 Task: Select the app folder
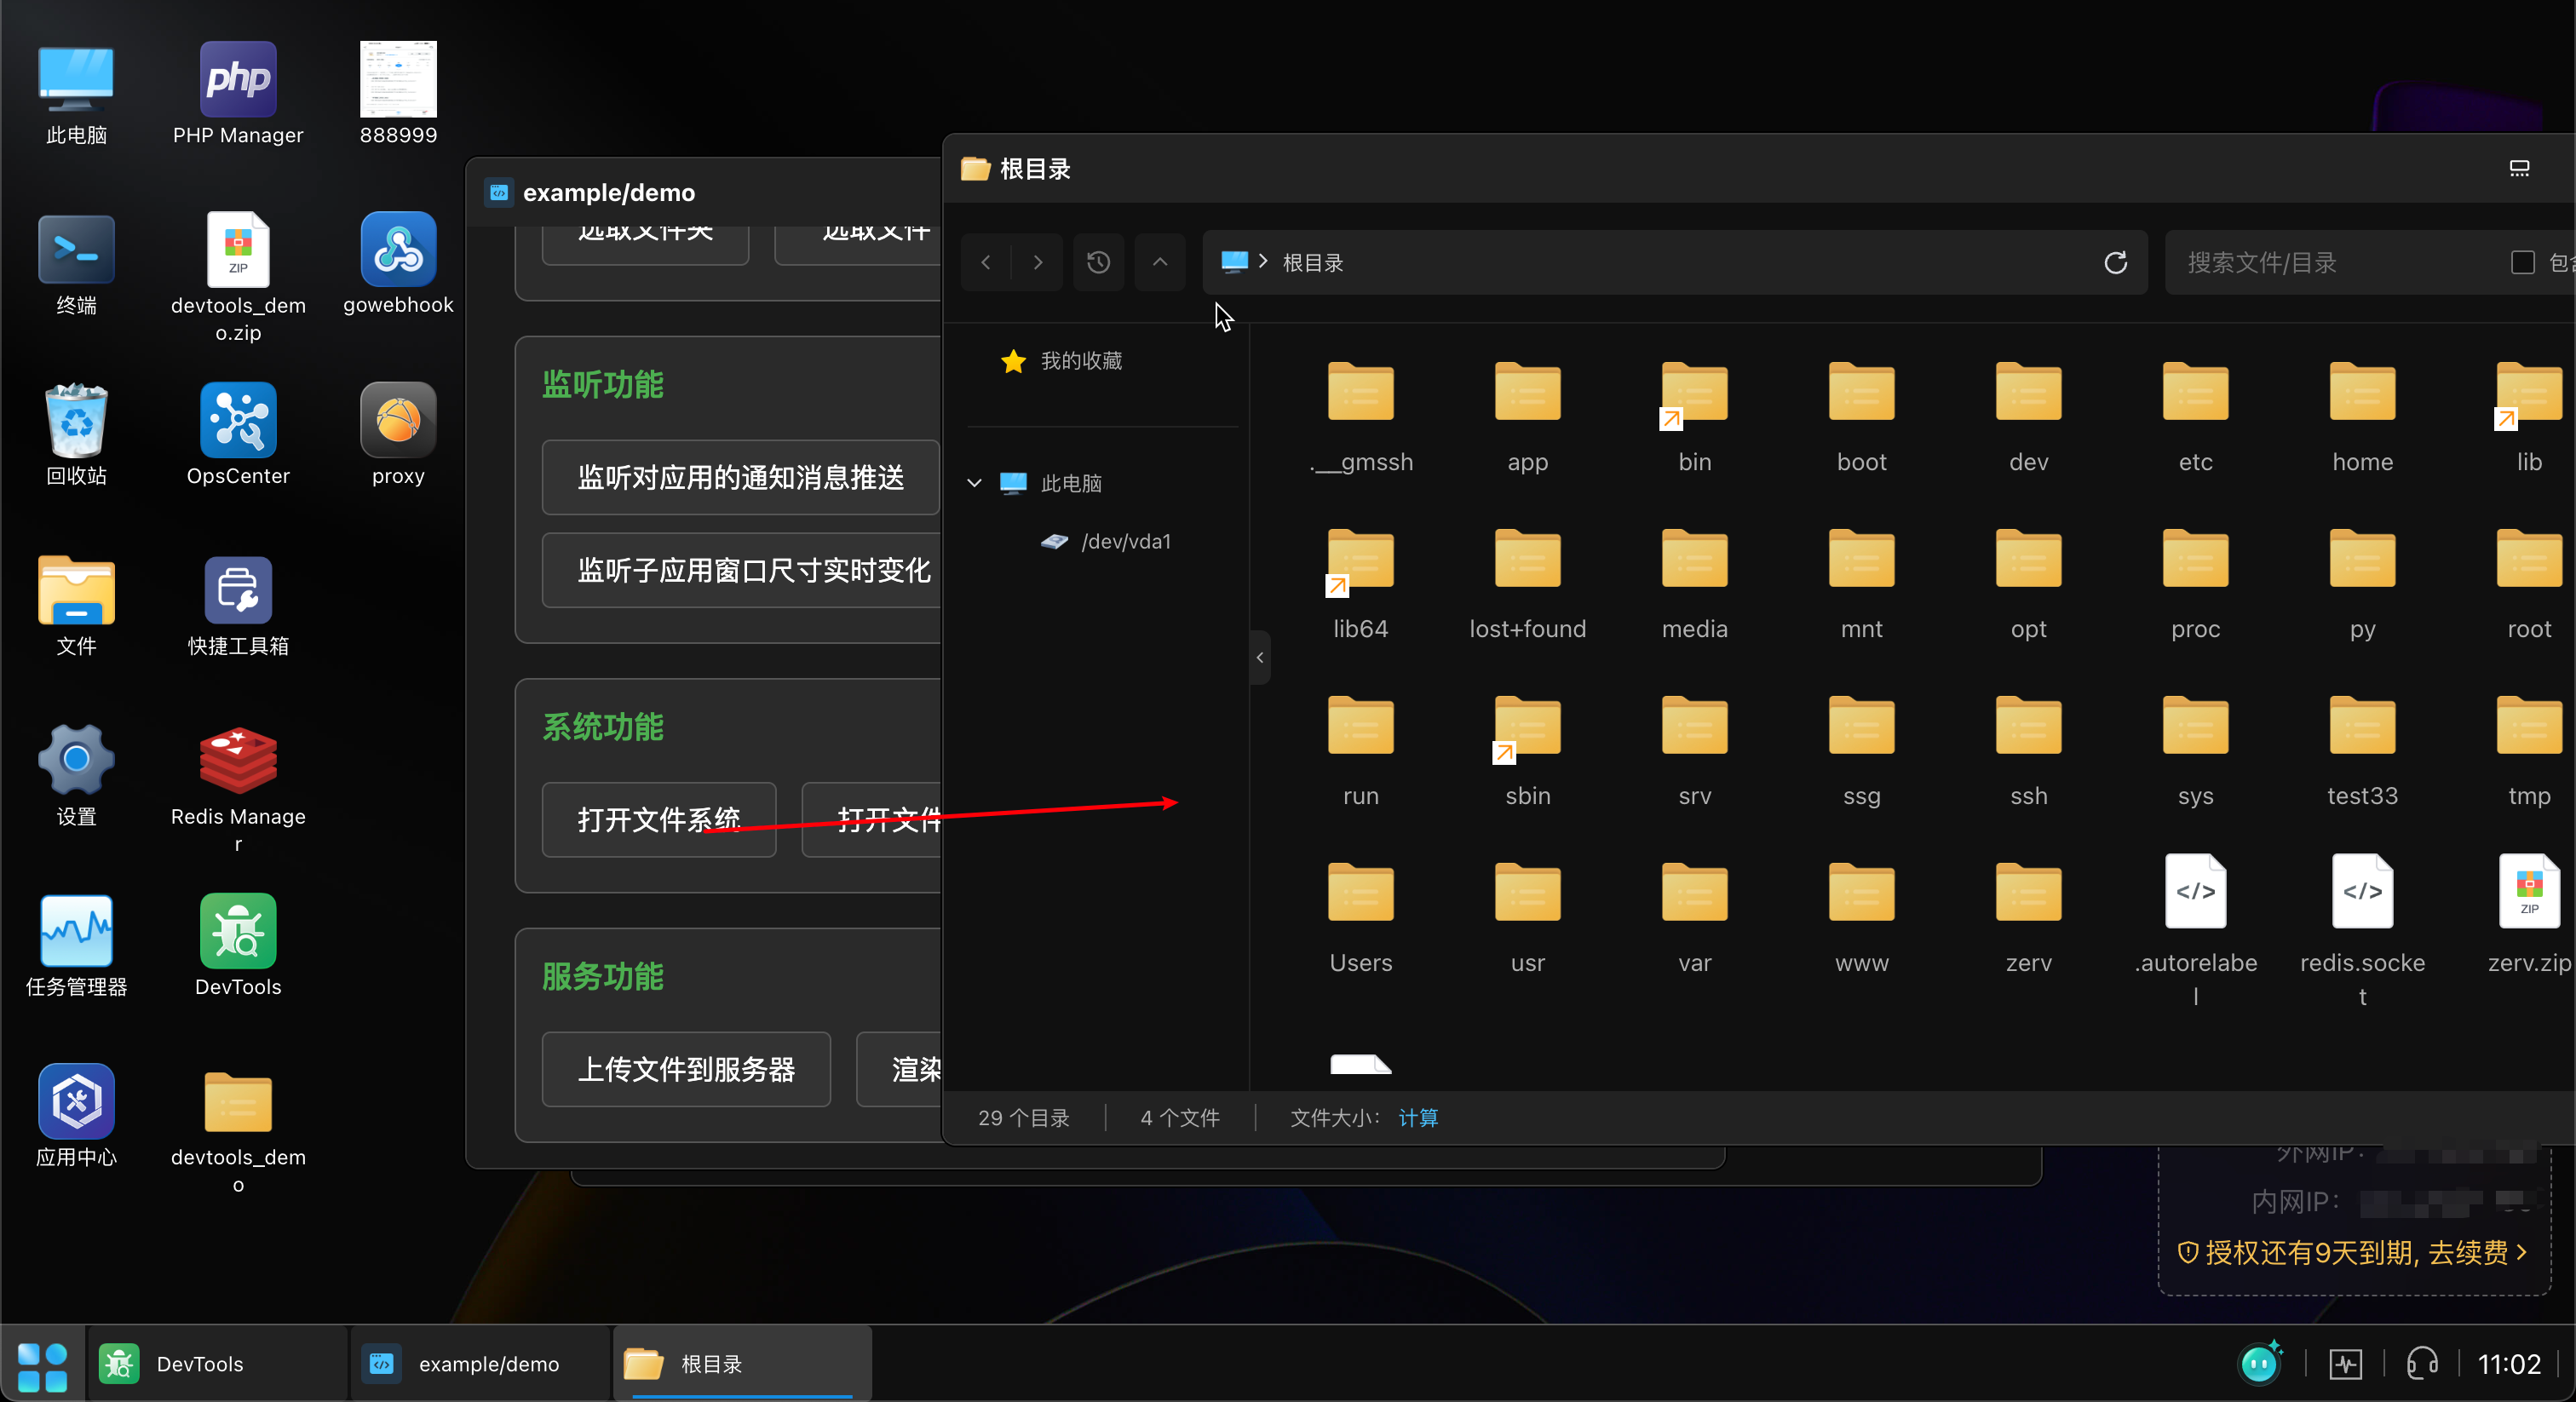(x=1527, y=417)
